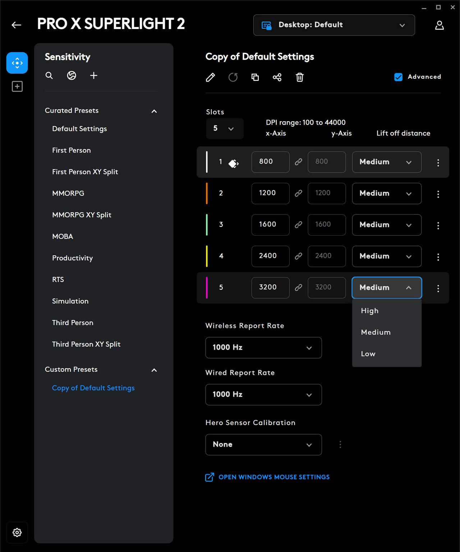Select Copy of Default Settings custom preset
Image resolution: width=460 pixels, height=552 pixels.
[x=93, y=388]
